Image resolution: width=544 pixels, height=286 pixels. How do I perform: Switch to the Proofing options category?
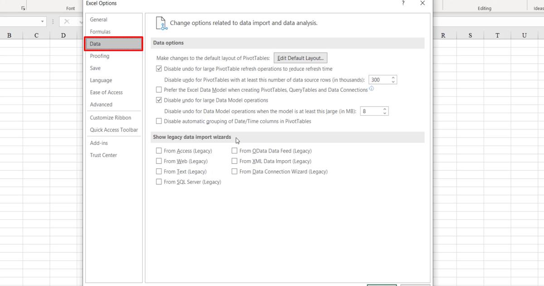99,56
